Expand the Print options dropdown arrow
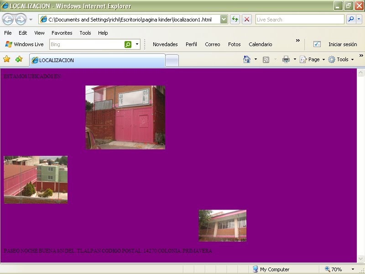 (295, 59)
